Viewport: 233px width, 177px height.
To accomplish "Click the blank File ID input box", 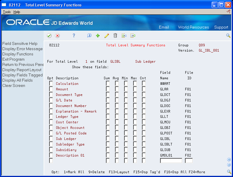I will pyautogui.click(x=189, y=161).
